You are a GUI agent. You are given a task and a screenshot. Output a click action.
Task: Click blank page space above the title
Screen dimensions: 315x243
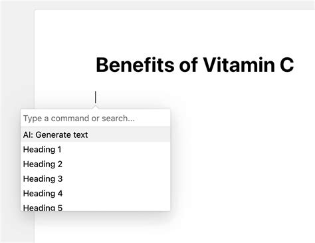click(175, 31)
